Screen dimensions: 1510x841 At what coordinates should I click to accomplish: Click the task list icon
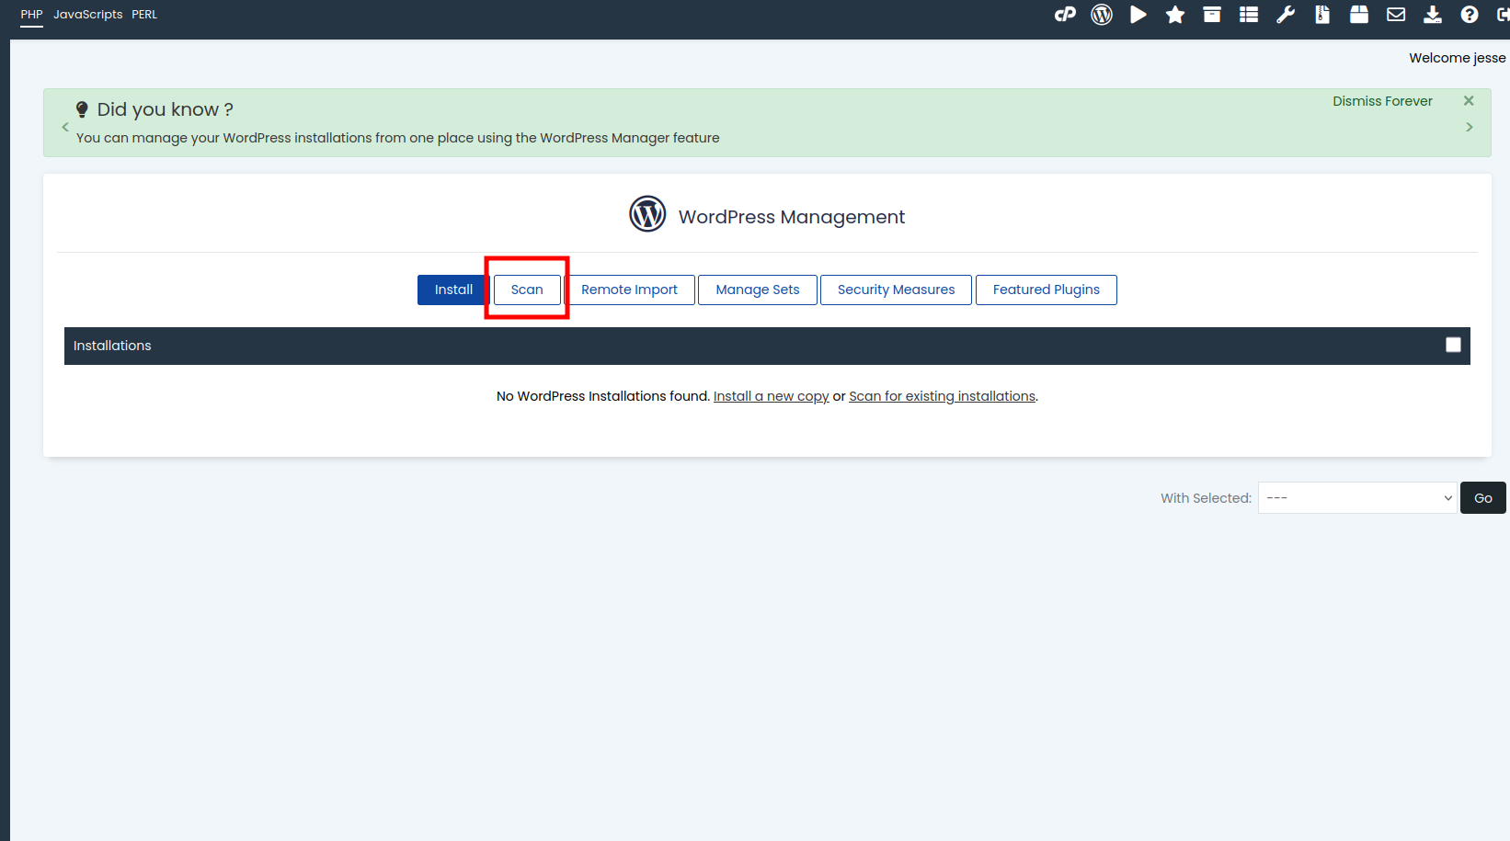tap(1249, 14)
